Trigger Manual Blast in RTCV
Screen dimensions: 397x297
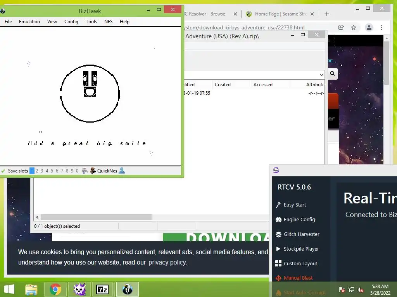tap(298, 278)
